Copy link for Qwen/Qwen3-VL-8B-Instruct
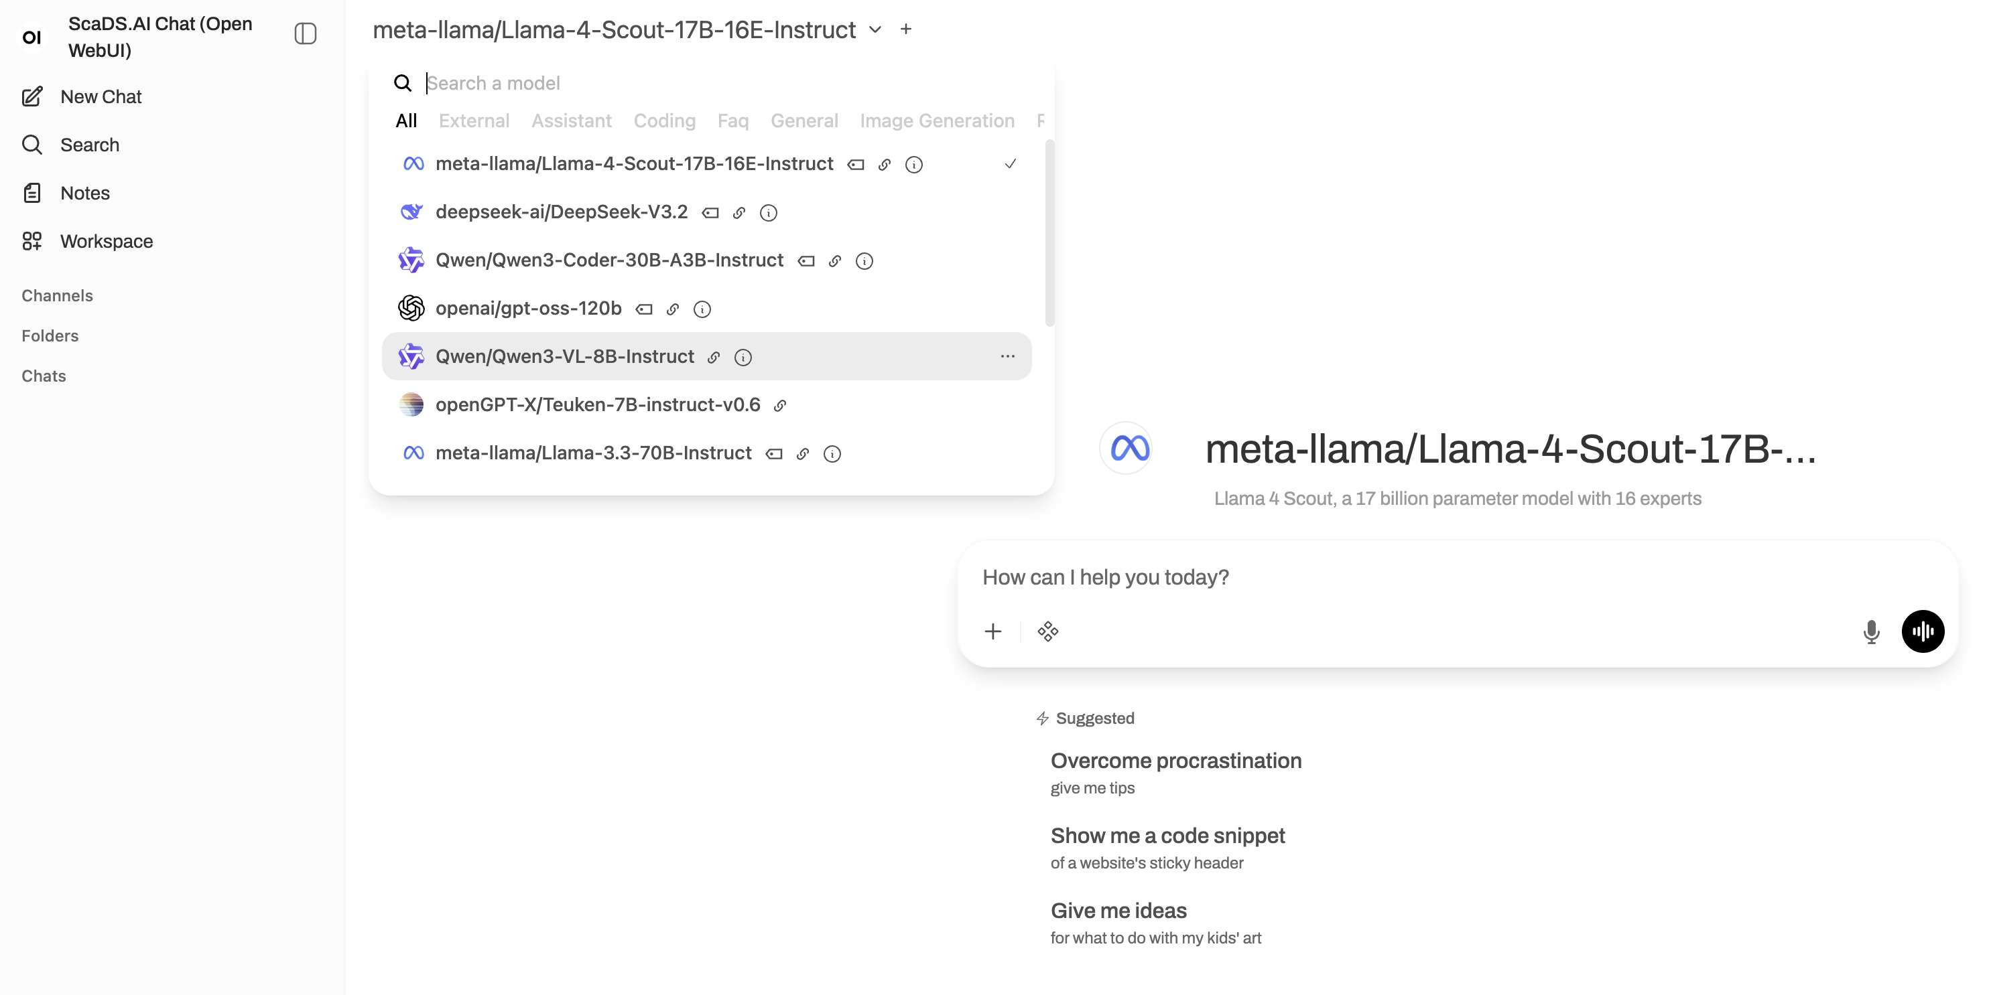Viewport: 1989px width, 995px height. pos(714,357)
